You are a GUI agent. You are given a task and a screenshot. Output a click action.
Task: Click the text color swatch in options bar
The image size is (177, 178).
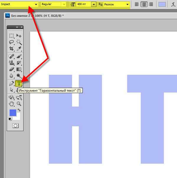(x=162, y=4)
